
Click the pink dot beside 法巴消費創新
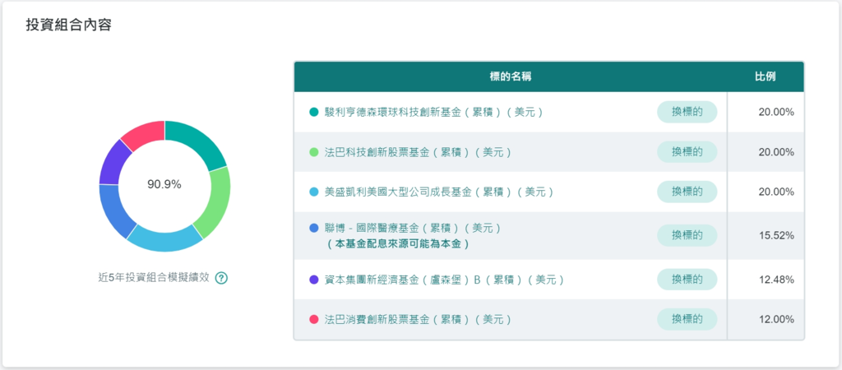click(x=314, y=319)
